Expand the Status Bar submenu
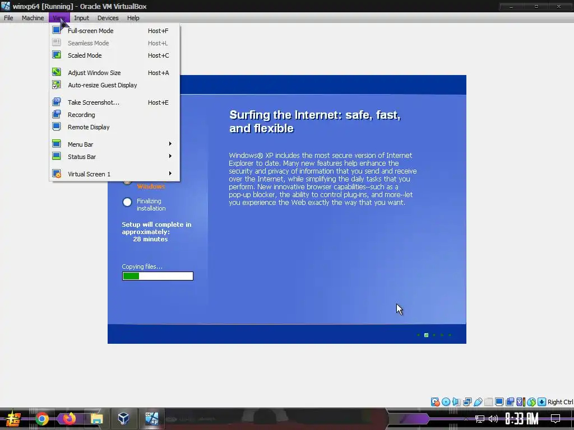This screenshot has width=574, height=430. pos(114,157)
